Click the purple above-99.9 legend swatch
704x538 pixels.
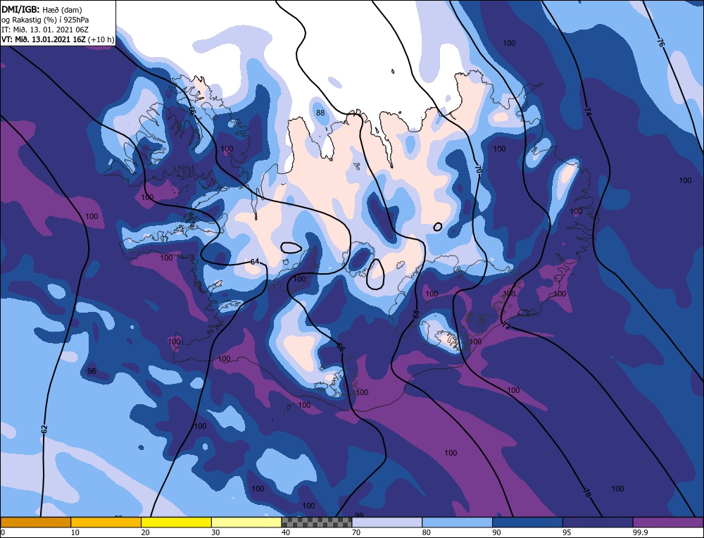coord(668,522)
